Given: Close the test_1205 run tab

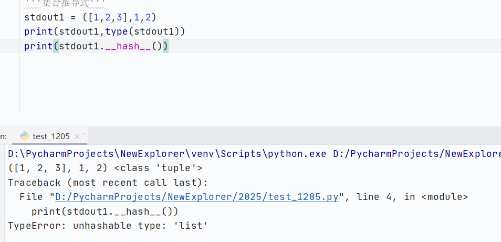Looking at the screenshot, I should [77, 136].
